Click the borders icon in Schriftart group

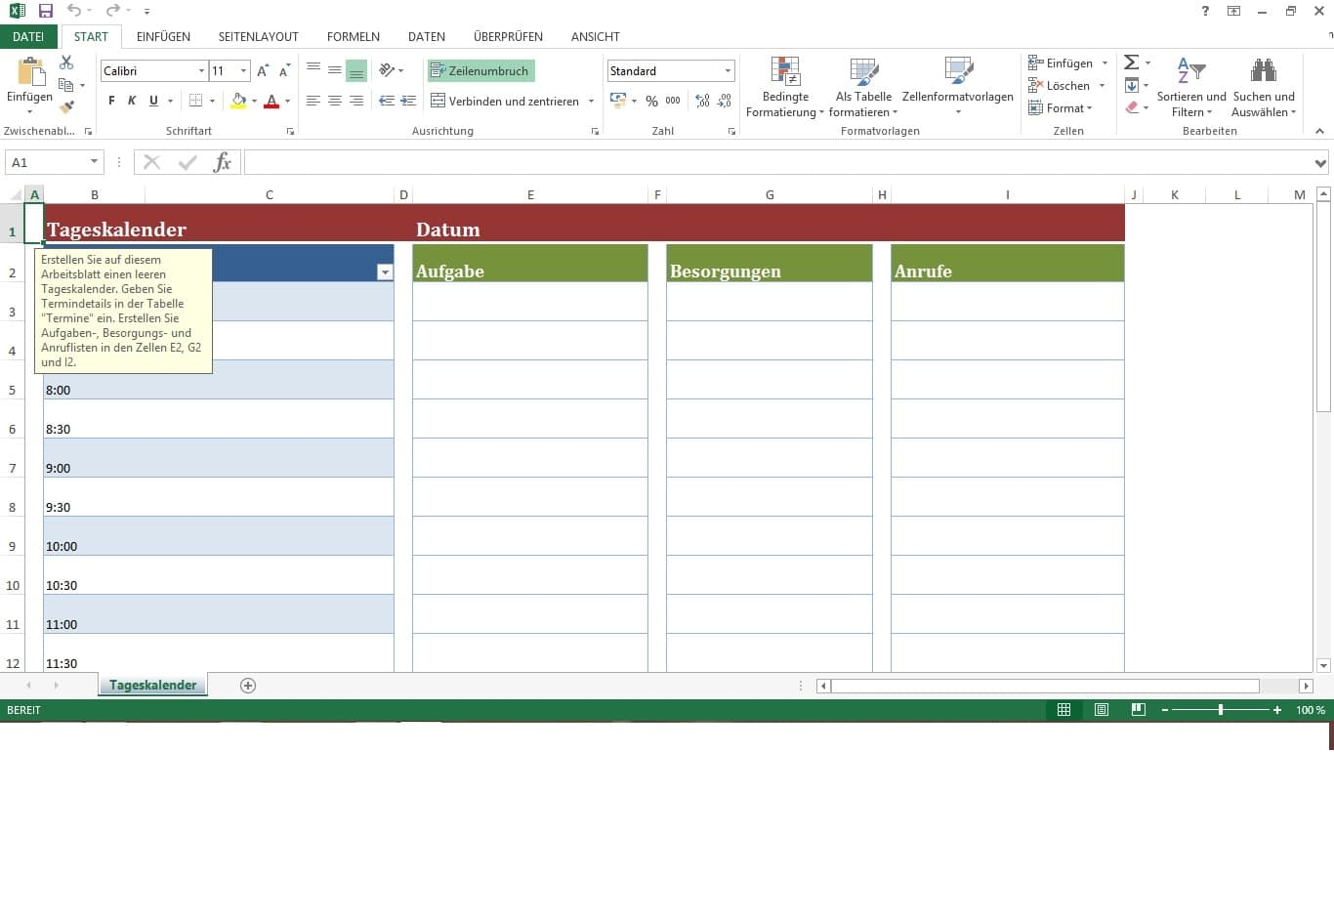tap(195, 101)
